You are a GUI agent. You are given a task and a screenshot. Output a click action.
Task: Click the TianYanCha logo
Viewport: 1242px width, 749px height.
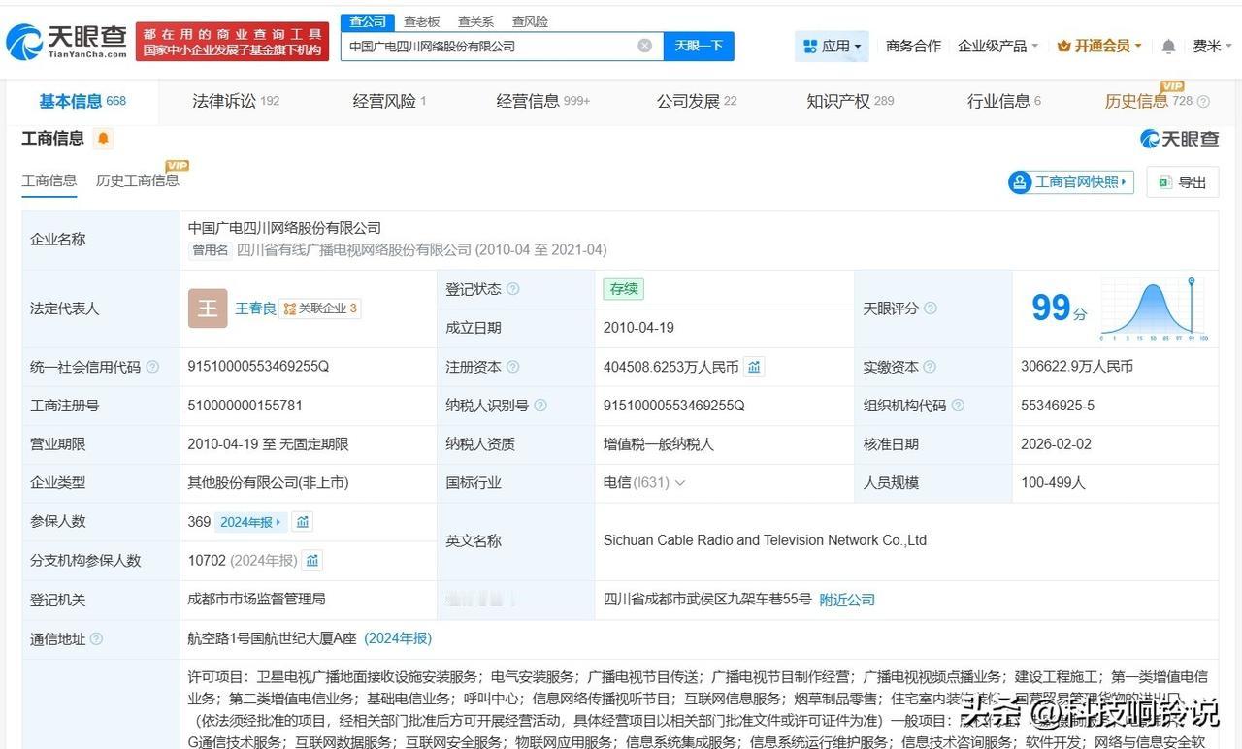(x=66, y=41)
